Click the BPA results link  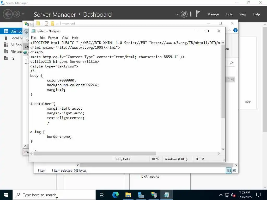click(150, 176)
